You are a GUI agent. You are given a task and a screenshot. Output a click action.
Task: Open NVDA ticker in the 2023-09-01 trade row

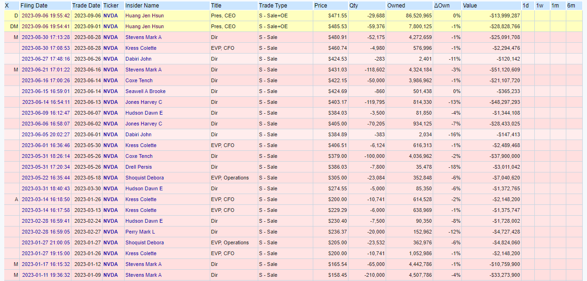tap(111, 26)
